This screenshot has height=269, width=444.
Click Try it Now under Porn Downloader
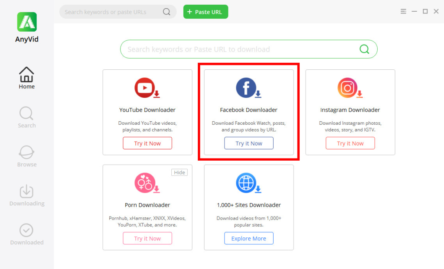click(x=147, y=238)
